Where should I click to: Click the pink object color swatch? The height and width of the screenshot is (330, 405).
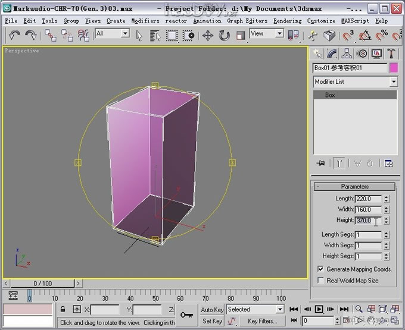tap(393, 68)
